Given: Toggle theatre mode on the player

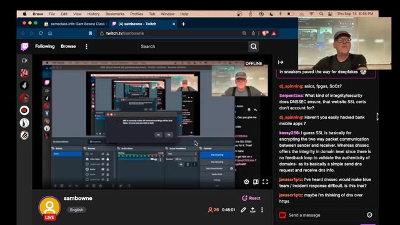Looking at the screenshot, I should (x=256, y=182).
